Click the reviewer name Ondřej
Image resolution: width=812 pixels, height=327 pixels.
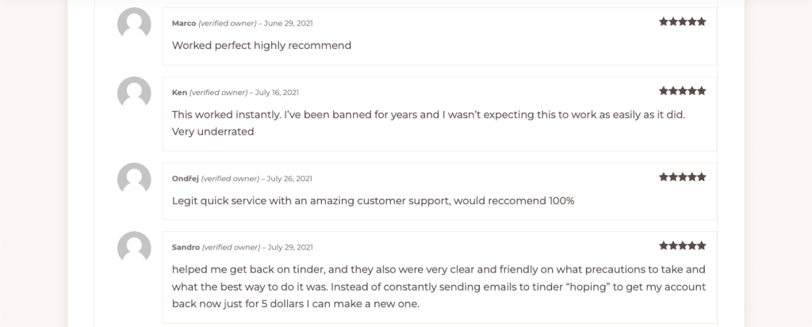pyautogui.click(x=186, y=178)
